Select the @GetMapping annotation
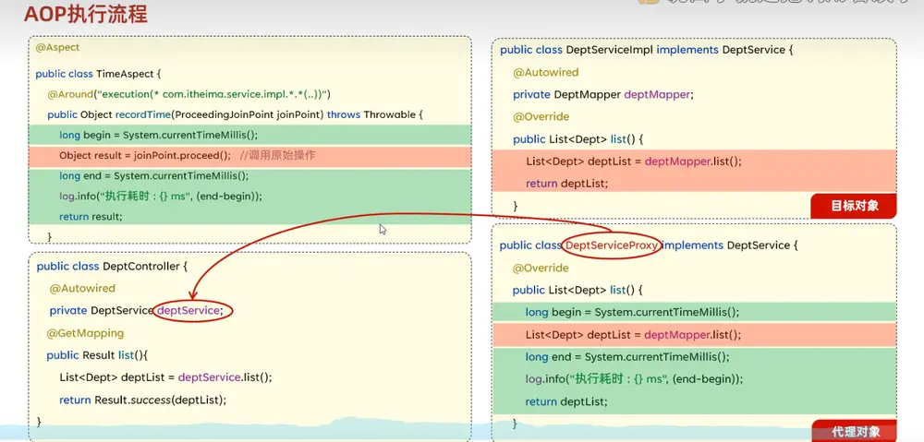This screenshot has width=924, height=442. point(85,334)
